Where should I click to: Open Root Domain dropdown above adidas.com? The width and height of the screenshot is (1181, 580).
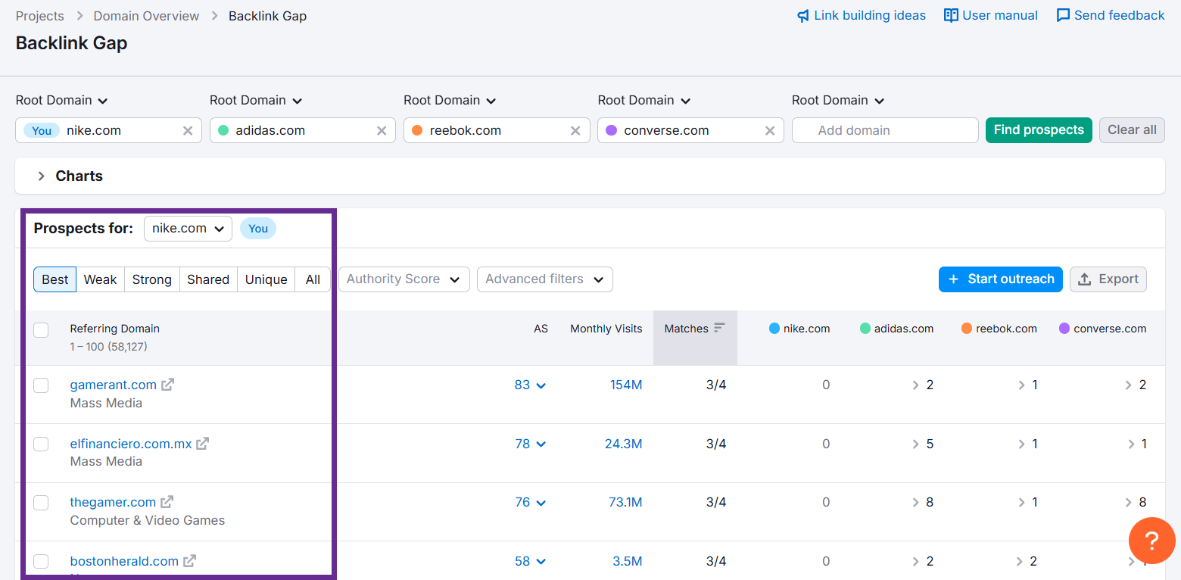[x=256, y=101]
